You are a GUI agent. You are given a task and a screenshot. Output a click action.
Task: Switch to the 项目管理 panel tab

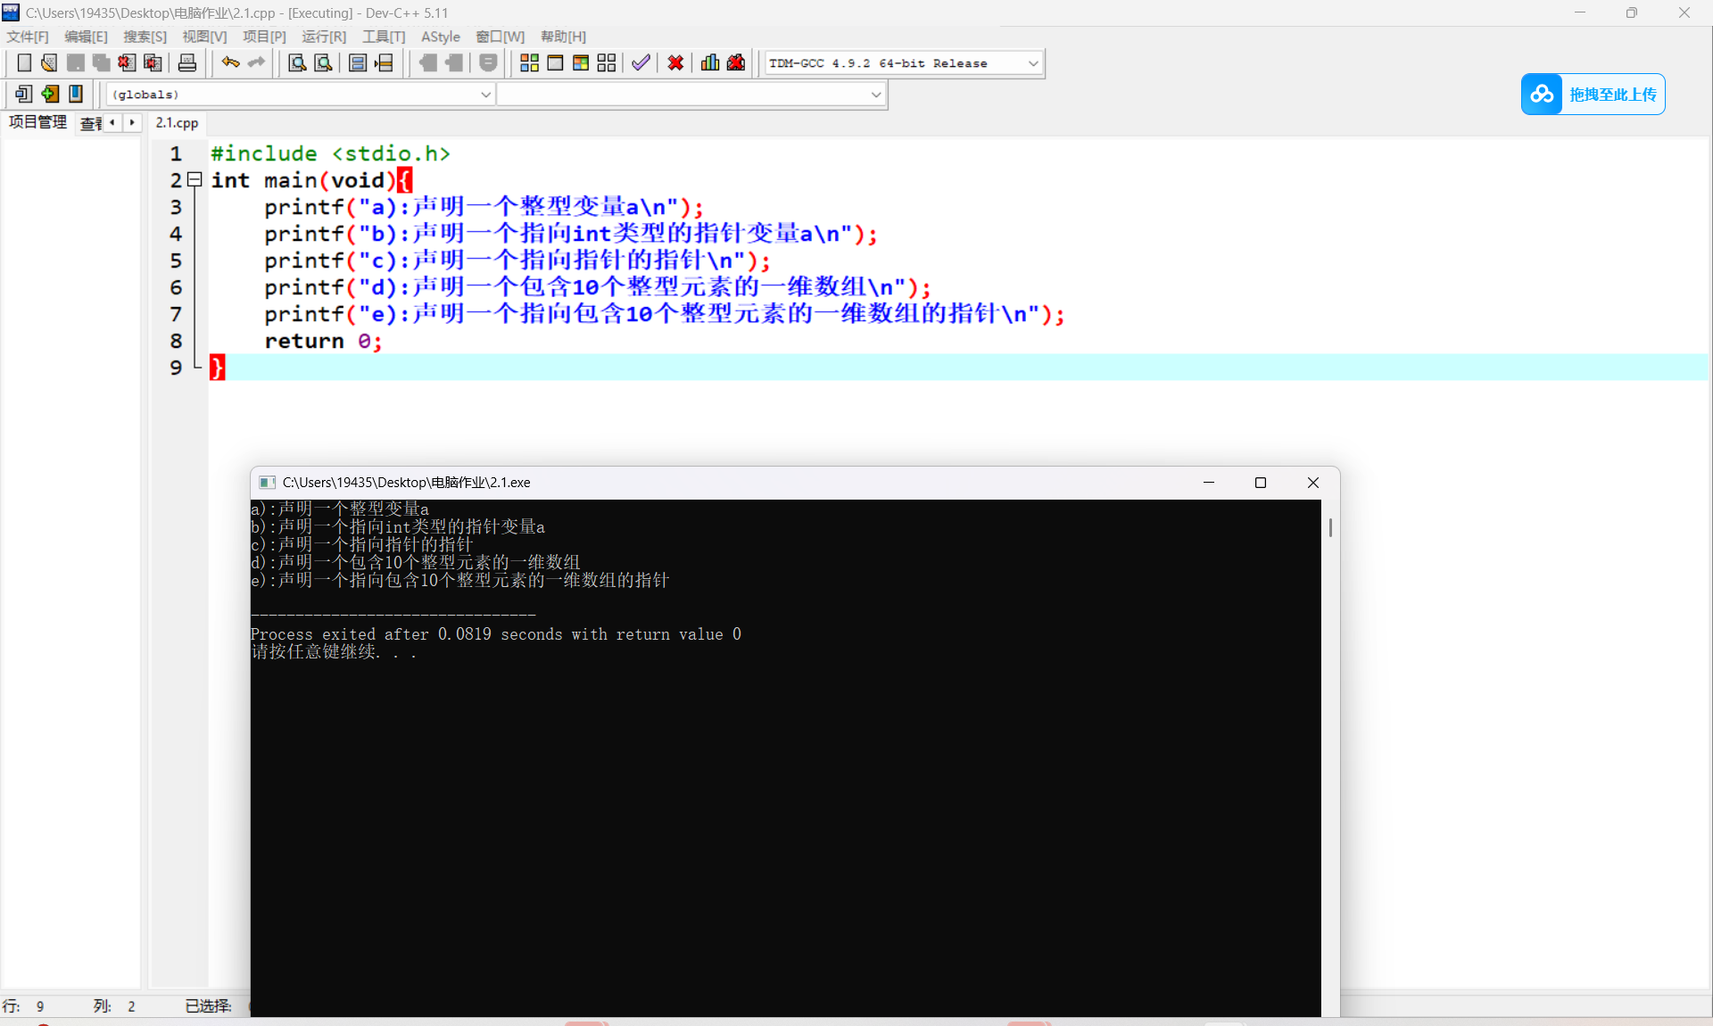pos(38,122)
